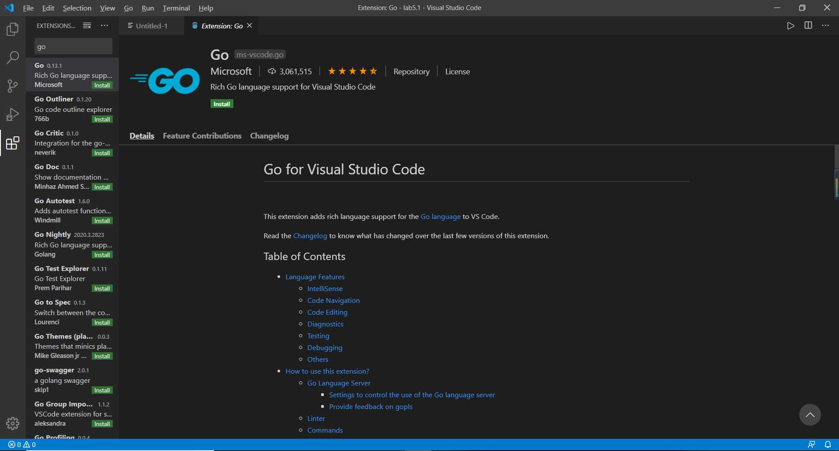839x451 pixels.
Task: Jump to Language Features section
Action: pyautogui.click(x=315, y=277)
